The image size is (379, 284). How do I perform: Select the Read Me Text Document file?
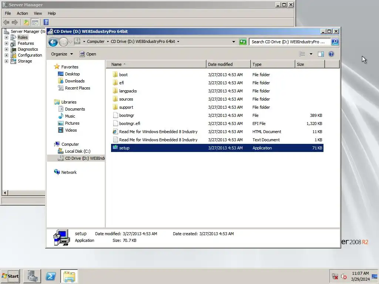pos(217,140)
